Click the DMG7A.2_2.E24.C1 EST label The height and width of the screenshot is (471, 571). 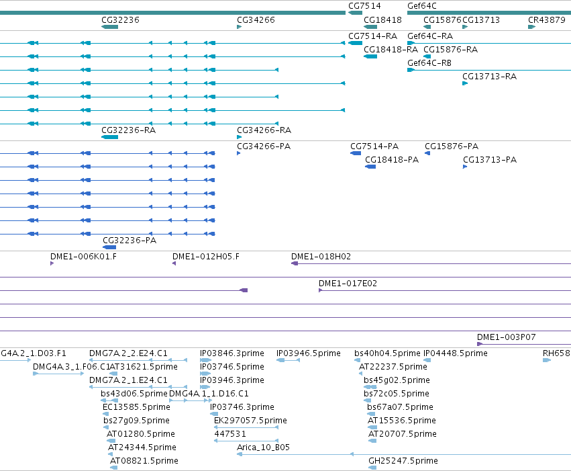(x=128, y=353)
